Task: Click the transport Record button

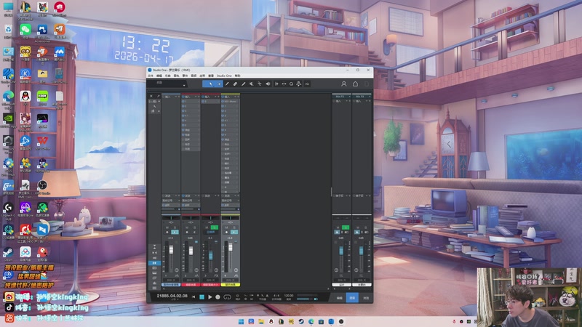Action: pyautogui.click(x=218, y=297)
